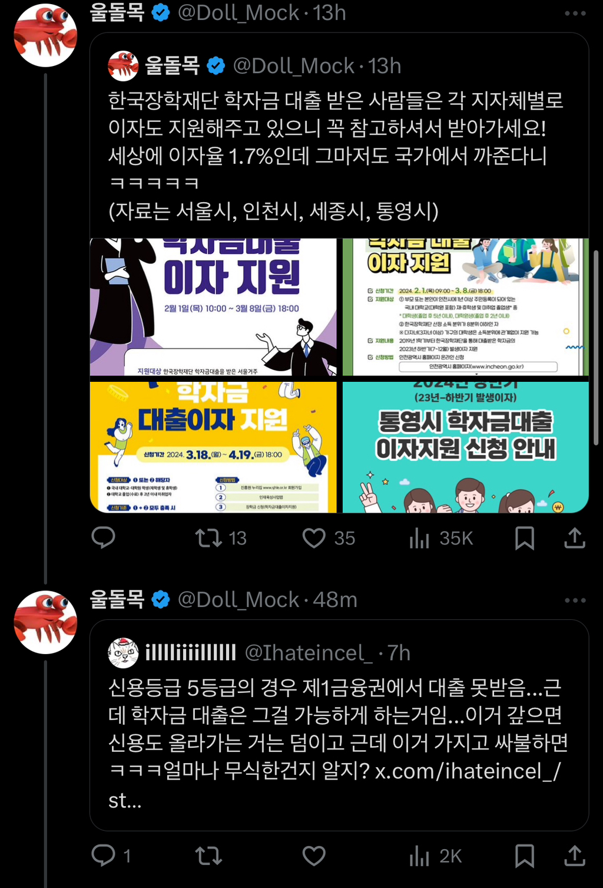Open crab avatar of the 48m tweet
This screenshot has height=888, width=603.
click(x=45, y=622)
